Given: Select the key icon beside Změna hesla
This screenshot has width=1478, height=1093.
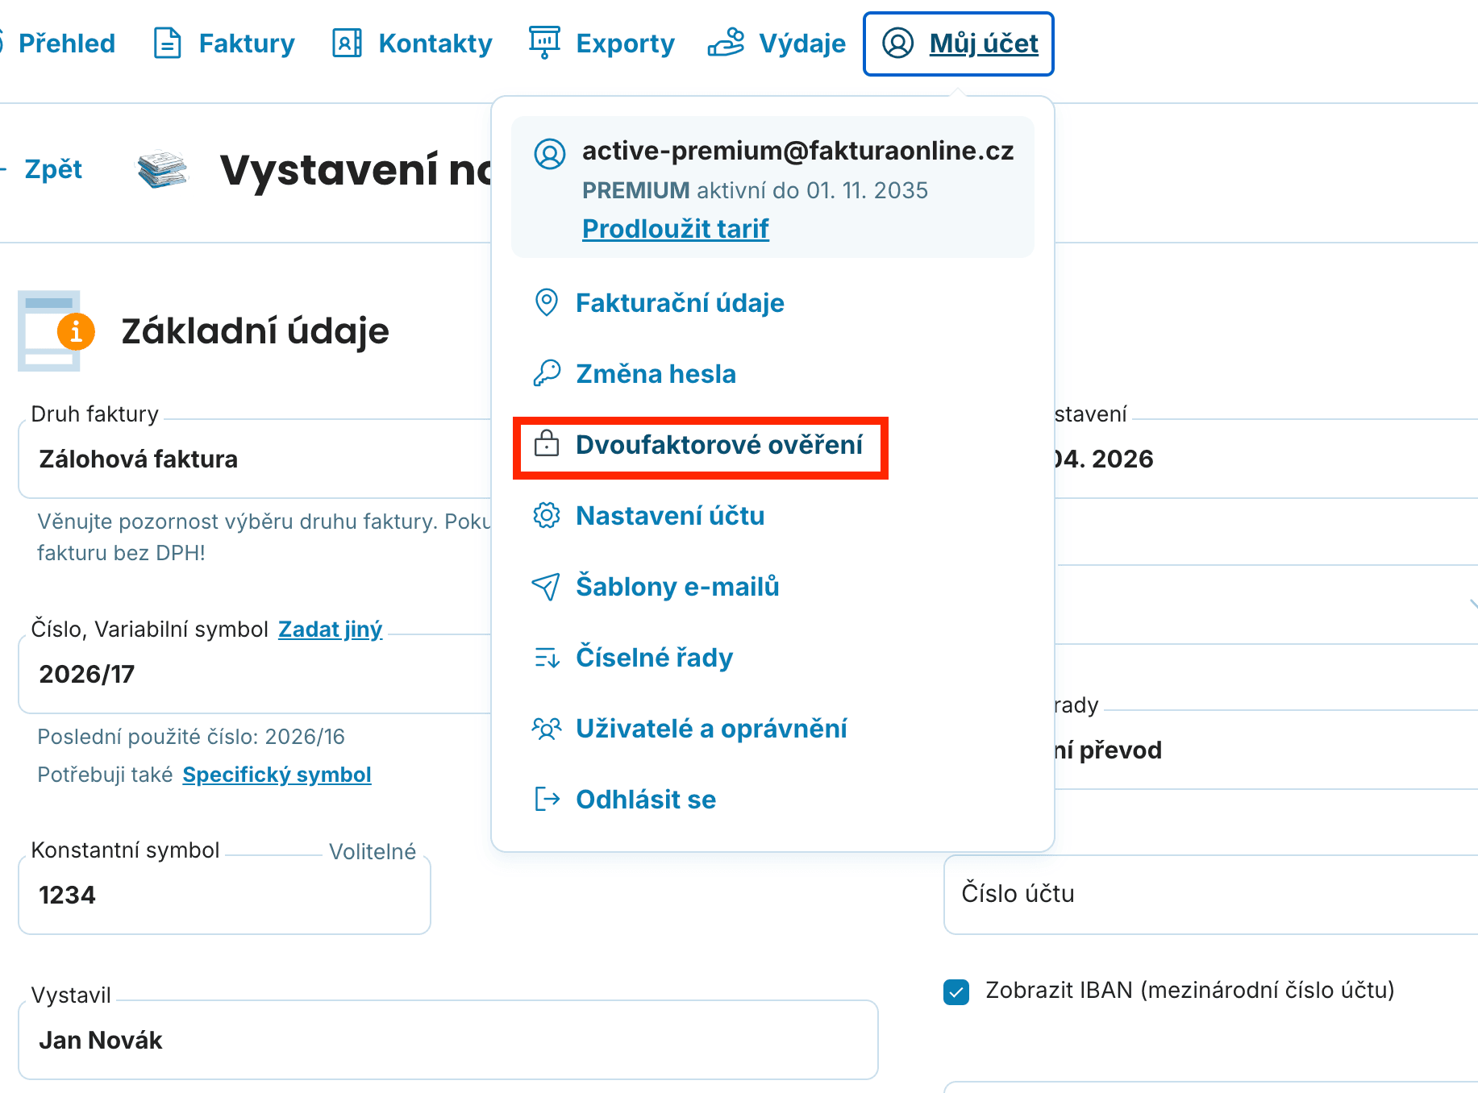Looking at the screenshot, I should (x=547, y=373).
